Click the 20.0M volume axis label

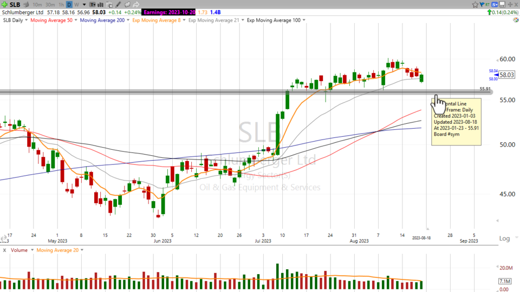tap(506, 268)
